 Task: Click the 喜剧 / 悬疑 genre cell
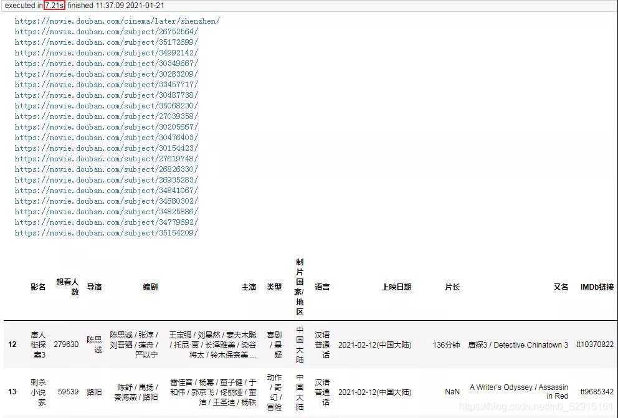(x=274, y=344)
